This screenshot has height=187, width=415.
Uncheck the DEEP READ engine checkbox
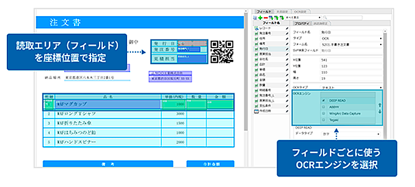323,101
